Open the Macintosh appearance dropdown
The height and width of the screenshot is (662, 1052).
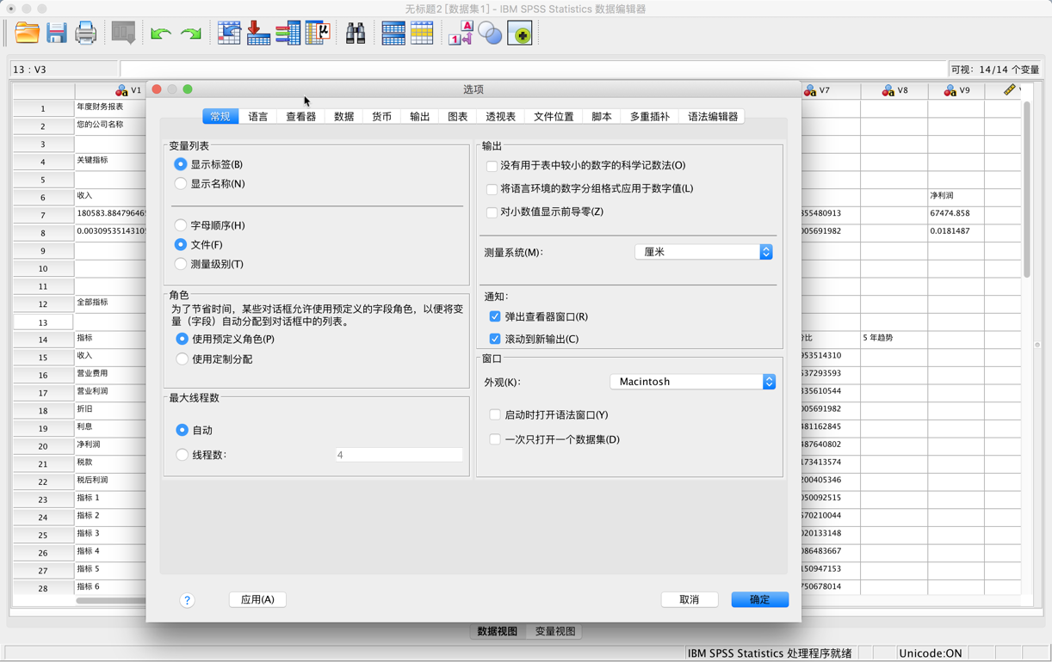coord(693,381)
